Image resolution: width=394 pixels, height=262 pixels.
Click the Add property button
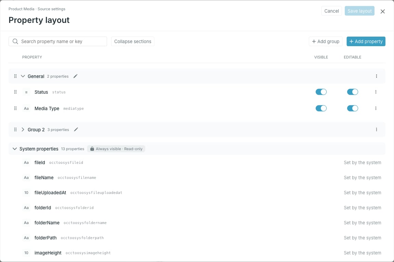tap(366, 41)
